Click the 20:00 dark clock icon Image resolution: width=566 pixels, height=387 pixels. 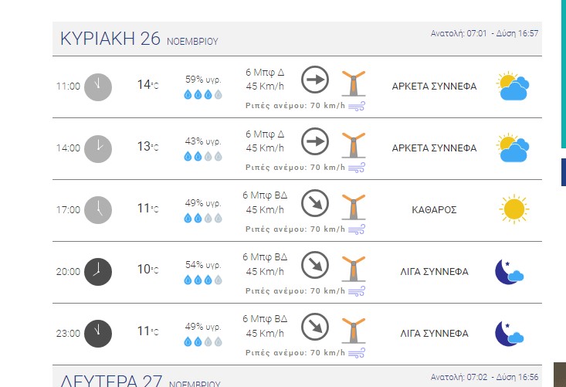point(98,271)
